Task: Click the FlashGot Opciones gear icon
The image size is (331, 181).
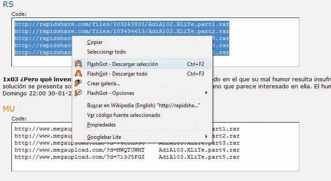Action: pos(78,93)
